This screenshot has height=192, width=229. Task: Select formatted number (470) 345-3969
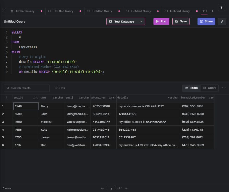[x=197, y=145]
